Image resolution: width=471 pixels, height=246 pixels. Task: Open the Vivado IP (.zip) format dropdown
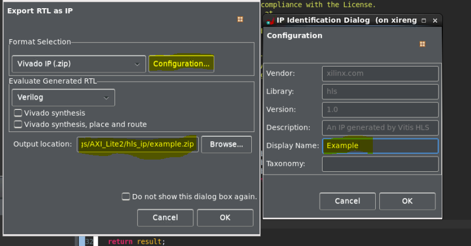79,64
